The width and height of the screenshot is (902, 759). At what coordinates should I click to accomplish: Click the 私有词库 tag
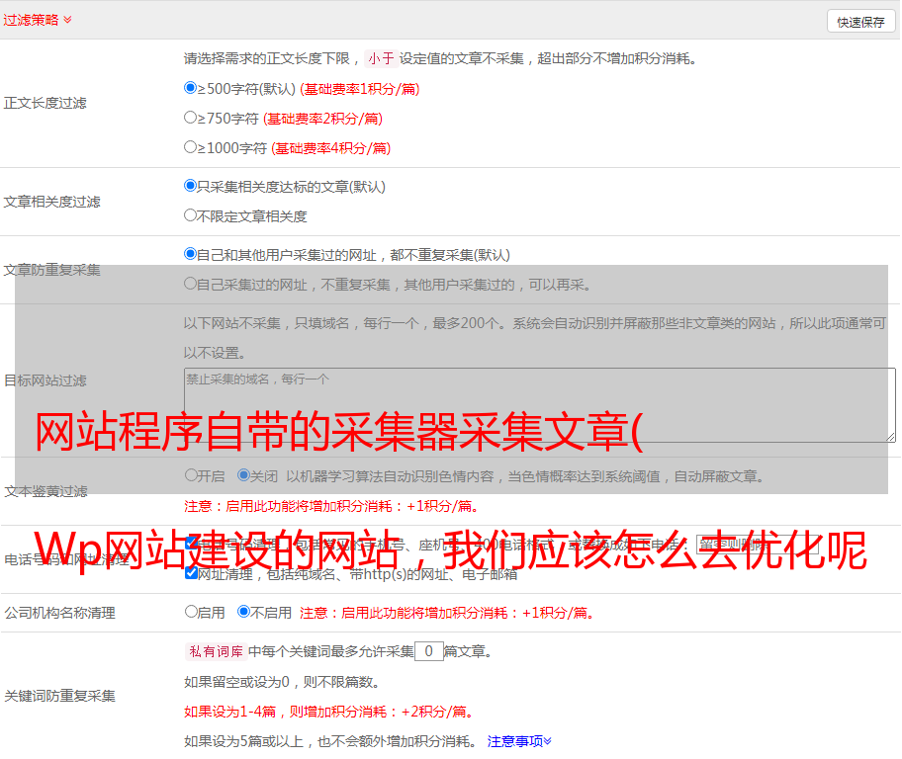217,651
